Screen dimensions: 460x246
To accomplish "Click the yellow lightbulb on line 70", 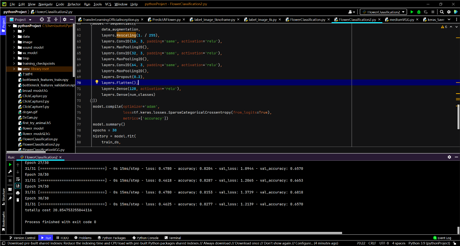I will pyautogui.click(x=97, y=82).
